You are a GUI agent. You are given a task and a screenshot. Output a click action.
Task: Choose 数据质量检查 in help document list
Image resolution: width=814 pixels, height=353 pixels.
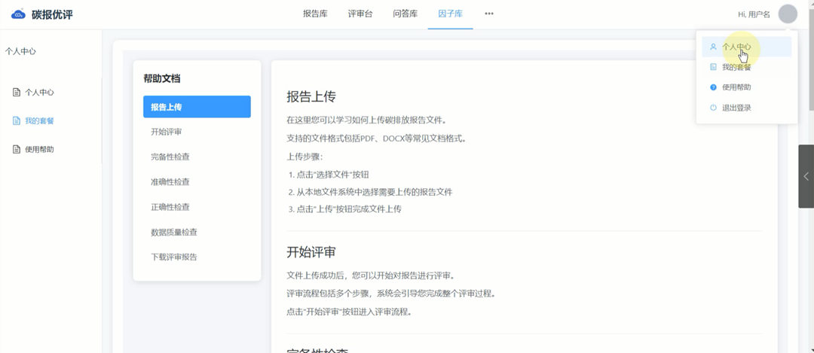coord(174,232)
